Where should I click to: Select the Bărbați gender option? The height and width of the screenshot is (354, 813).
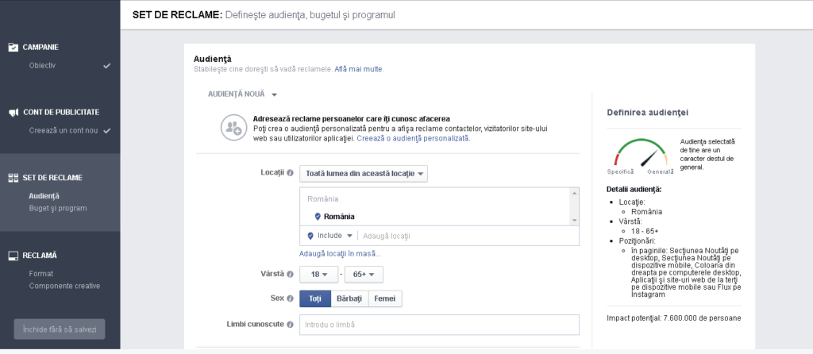(x=349, y=298)
